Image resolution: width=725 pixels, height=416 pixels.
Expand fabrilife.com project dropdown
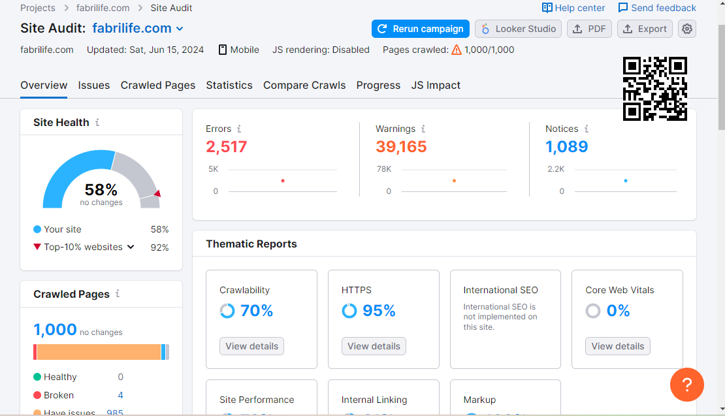pyautogui.click(x=180, y=29)
